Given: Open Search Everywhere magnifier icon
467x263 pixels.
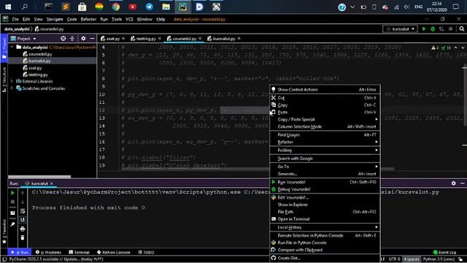Looking at the screenshot, I should point(462,29).
